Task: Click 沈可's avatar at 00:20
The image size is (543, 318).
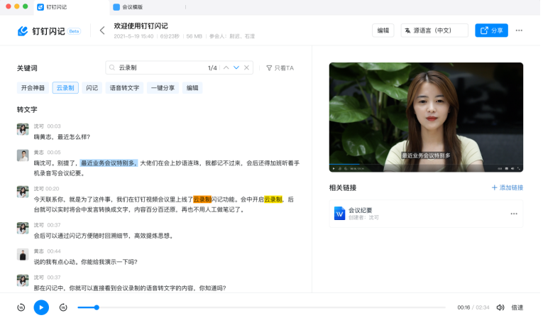Action: point(23,192)
